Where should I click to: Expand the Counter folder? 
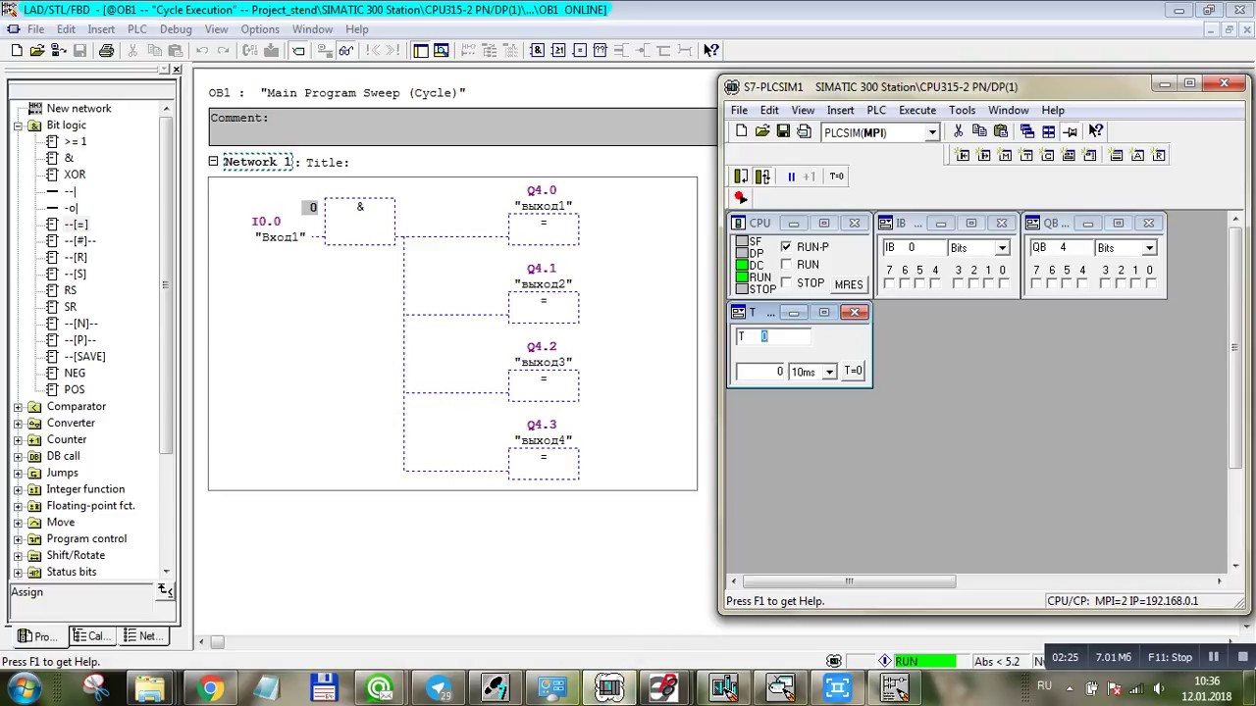click(18, 440)
